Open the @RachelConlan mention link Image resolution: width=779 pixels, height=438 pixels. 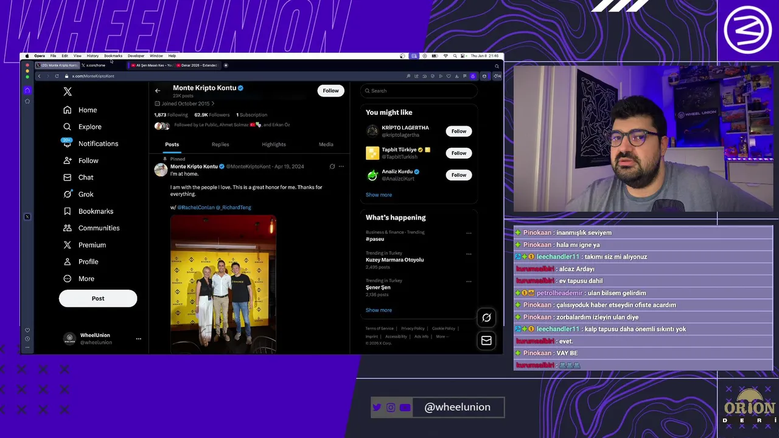coord(196,207)
